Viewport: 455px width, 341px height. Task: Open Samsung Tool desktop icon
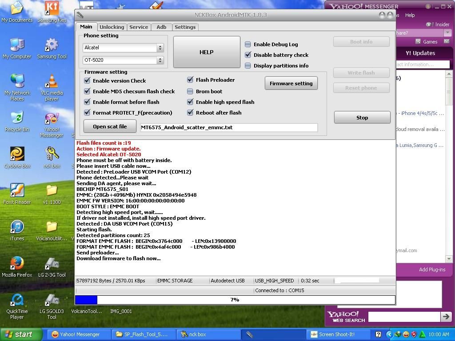coord(52,45)
